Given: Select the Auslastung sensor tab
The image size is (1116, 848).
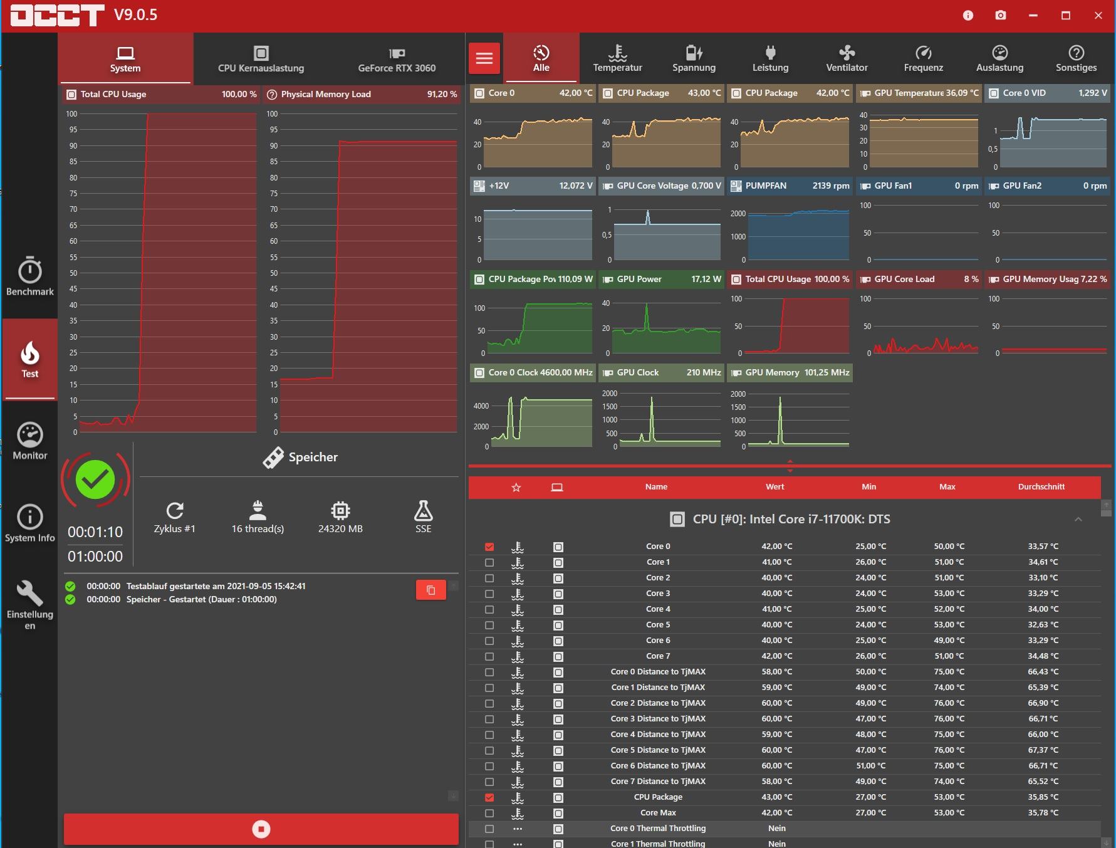Looking at the screenshot, I should pos(1000,59).
